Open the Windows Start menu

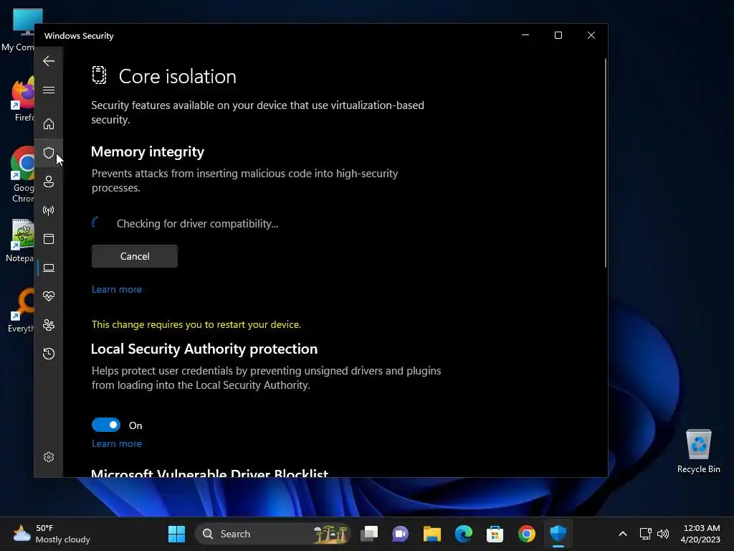point(176,534)
